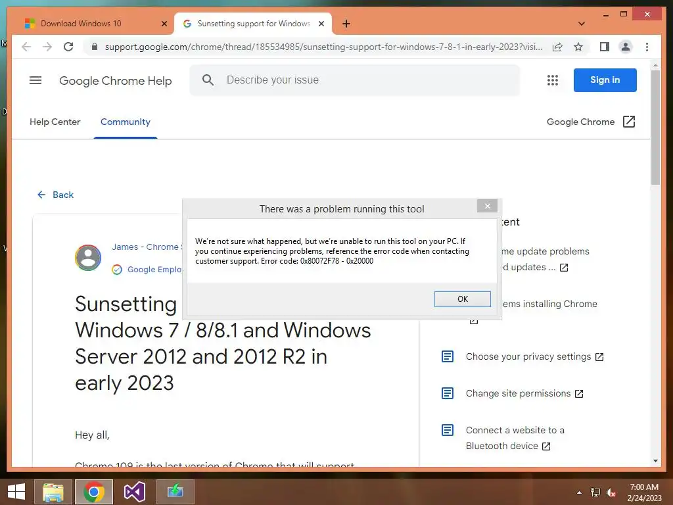Click the Google Employee badge icon
The width and height of the screenshot is (673, 505).
click(x=117, y=270)
